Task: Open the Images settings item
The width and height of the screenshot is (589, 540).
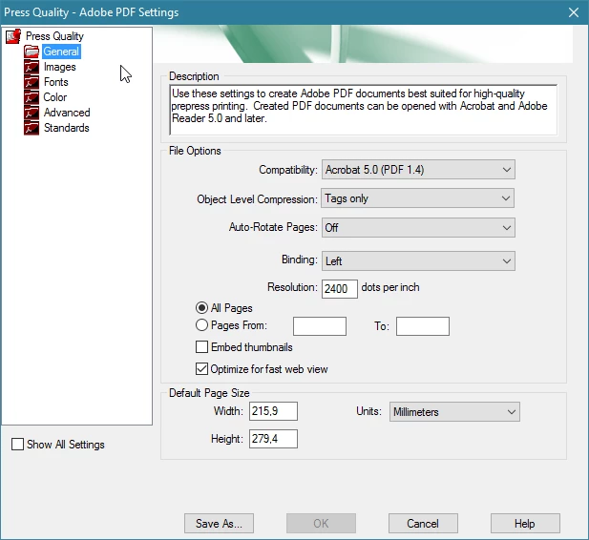Action: pos(60,67)
